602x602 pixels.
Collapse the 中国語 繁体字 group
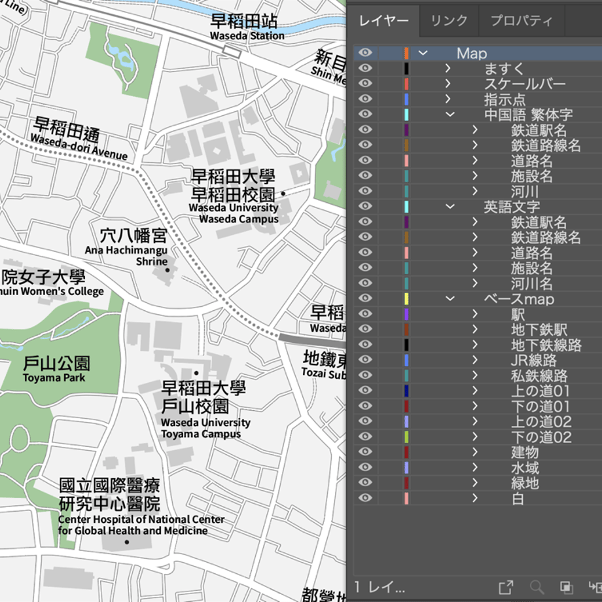[450, 115]
